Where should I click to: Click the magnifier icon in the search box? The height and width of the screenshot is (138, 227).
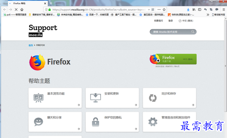click(193, 32)
